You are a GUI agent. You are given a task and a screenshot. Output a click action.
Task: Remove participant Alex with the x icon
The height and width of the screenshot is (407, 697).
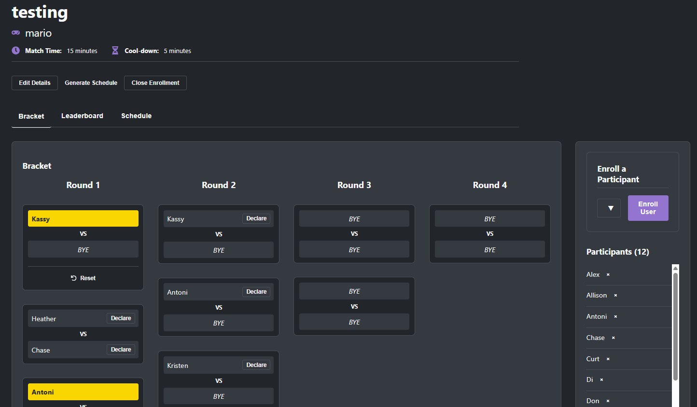tap(608, 274)
